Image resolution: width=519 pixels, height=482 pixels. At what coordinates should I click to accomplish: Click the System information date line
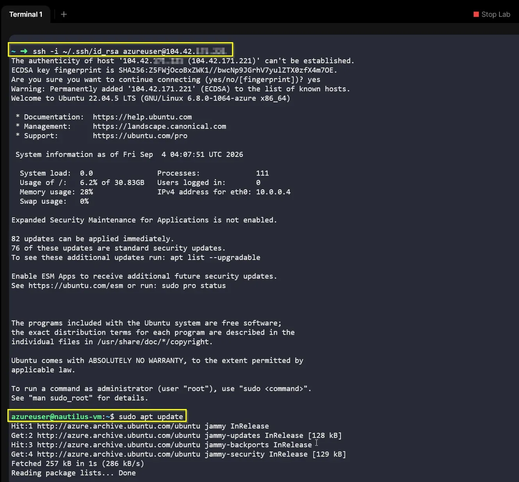coord(129,155)
